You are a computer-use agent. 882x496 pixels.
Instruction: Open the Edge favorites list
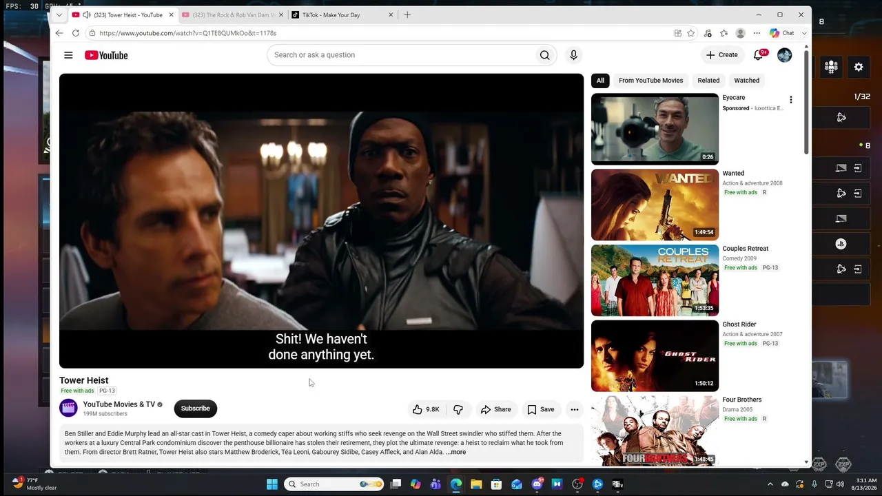[x=724, y=33]
